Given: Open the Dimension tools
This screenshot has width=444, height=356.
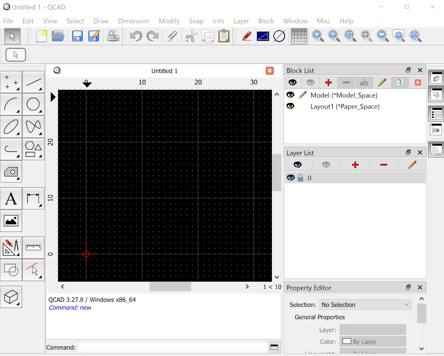Looking at the screenshot, I should pos(33,198).
